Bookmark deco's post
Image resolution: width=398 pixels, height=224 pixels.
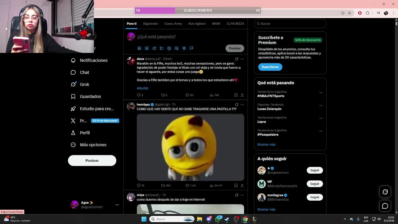pyautogui.click(x=236, y=95)
